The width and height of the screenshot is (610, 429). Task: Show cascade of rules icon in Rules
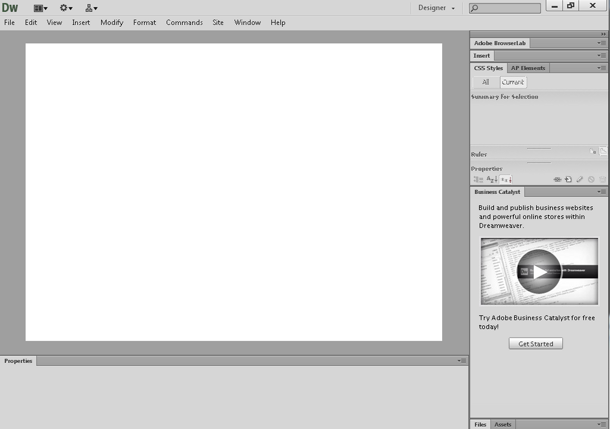603,151
